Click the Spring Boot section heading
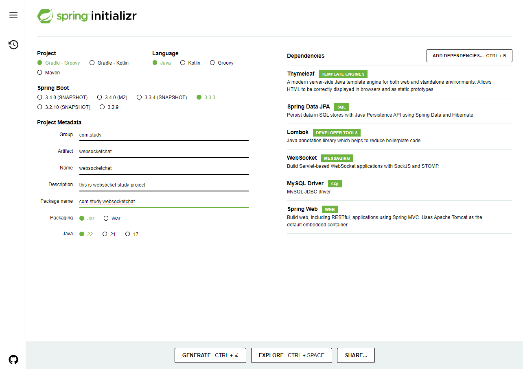Viewport: 523px width, 369px height. (53, 88)
